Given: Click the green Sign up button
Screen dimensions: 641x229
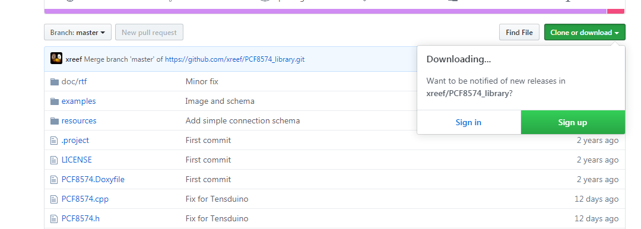Looking at the screenshot, I should 573,122.
